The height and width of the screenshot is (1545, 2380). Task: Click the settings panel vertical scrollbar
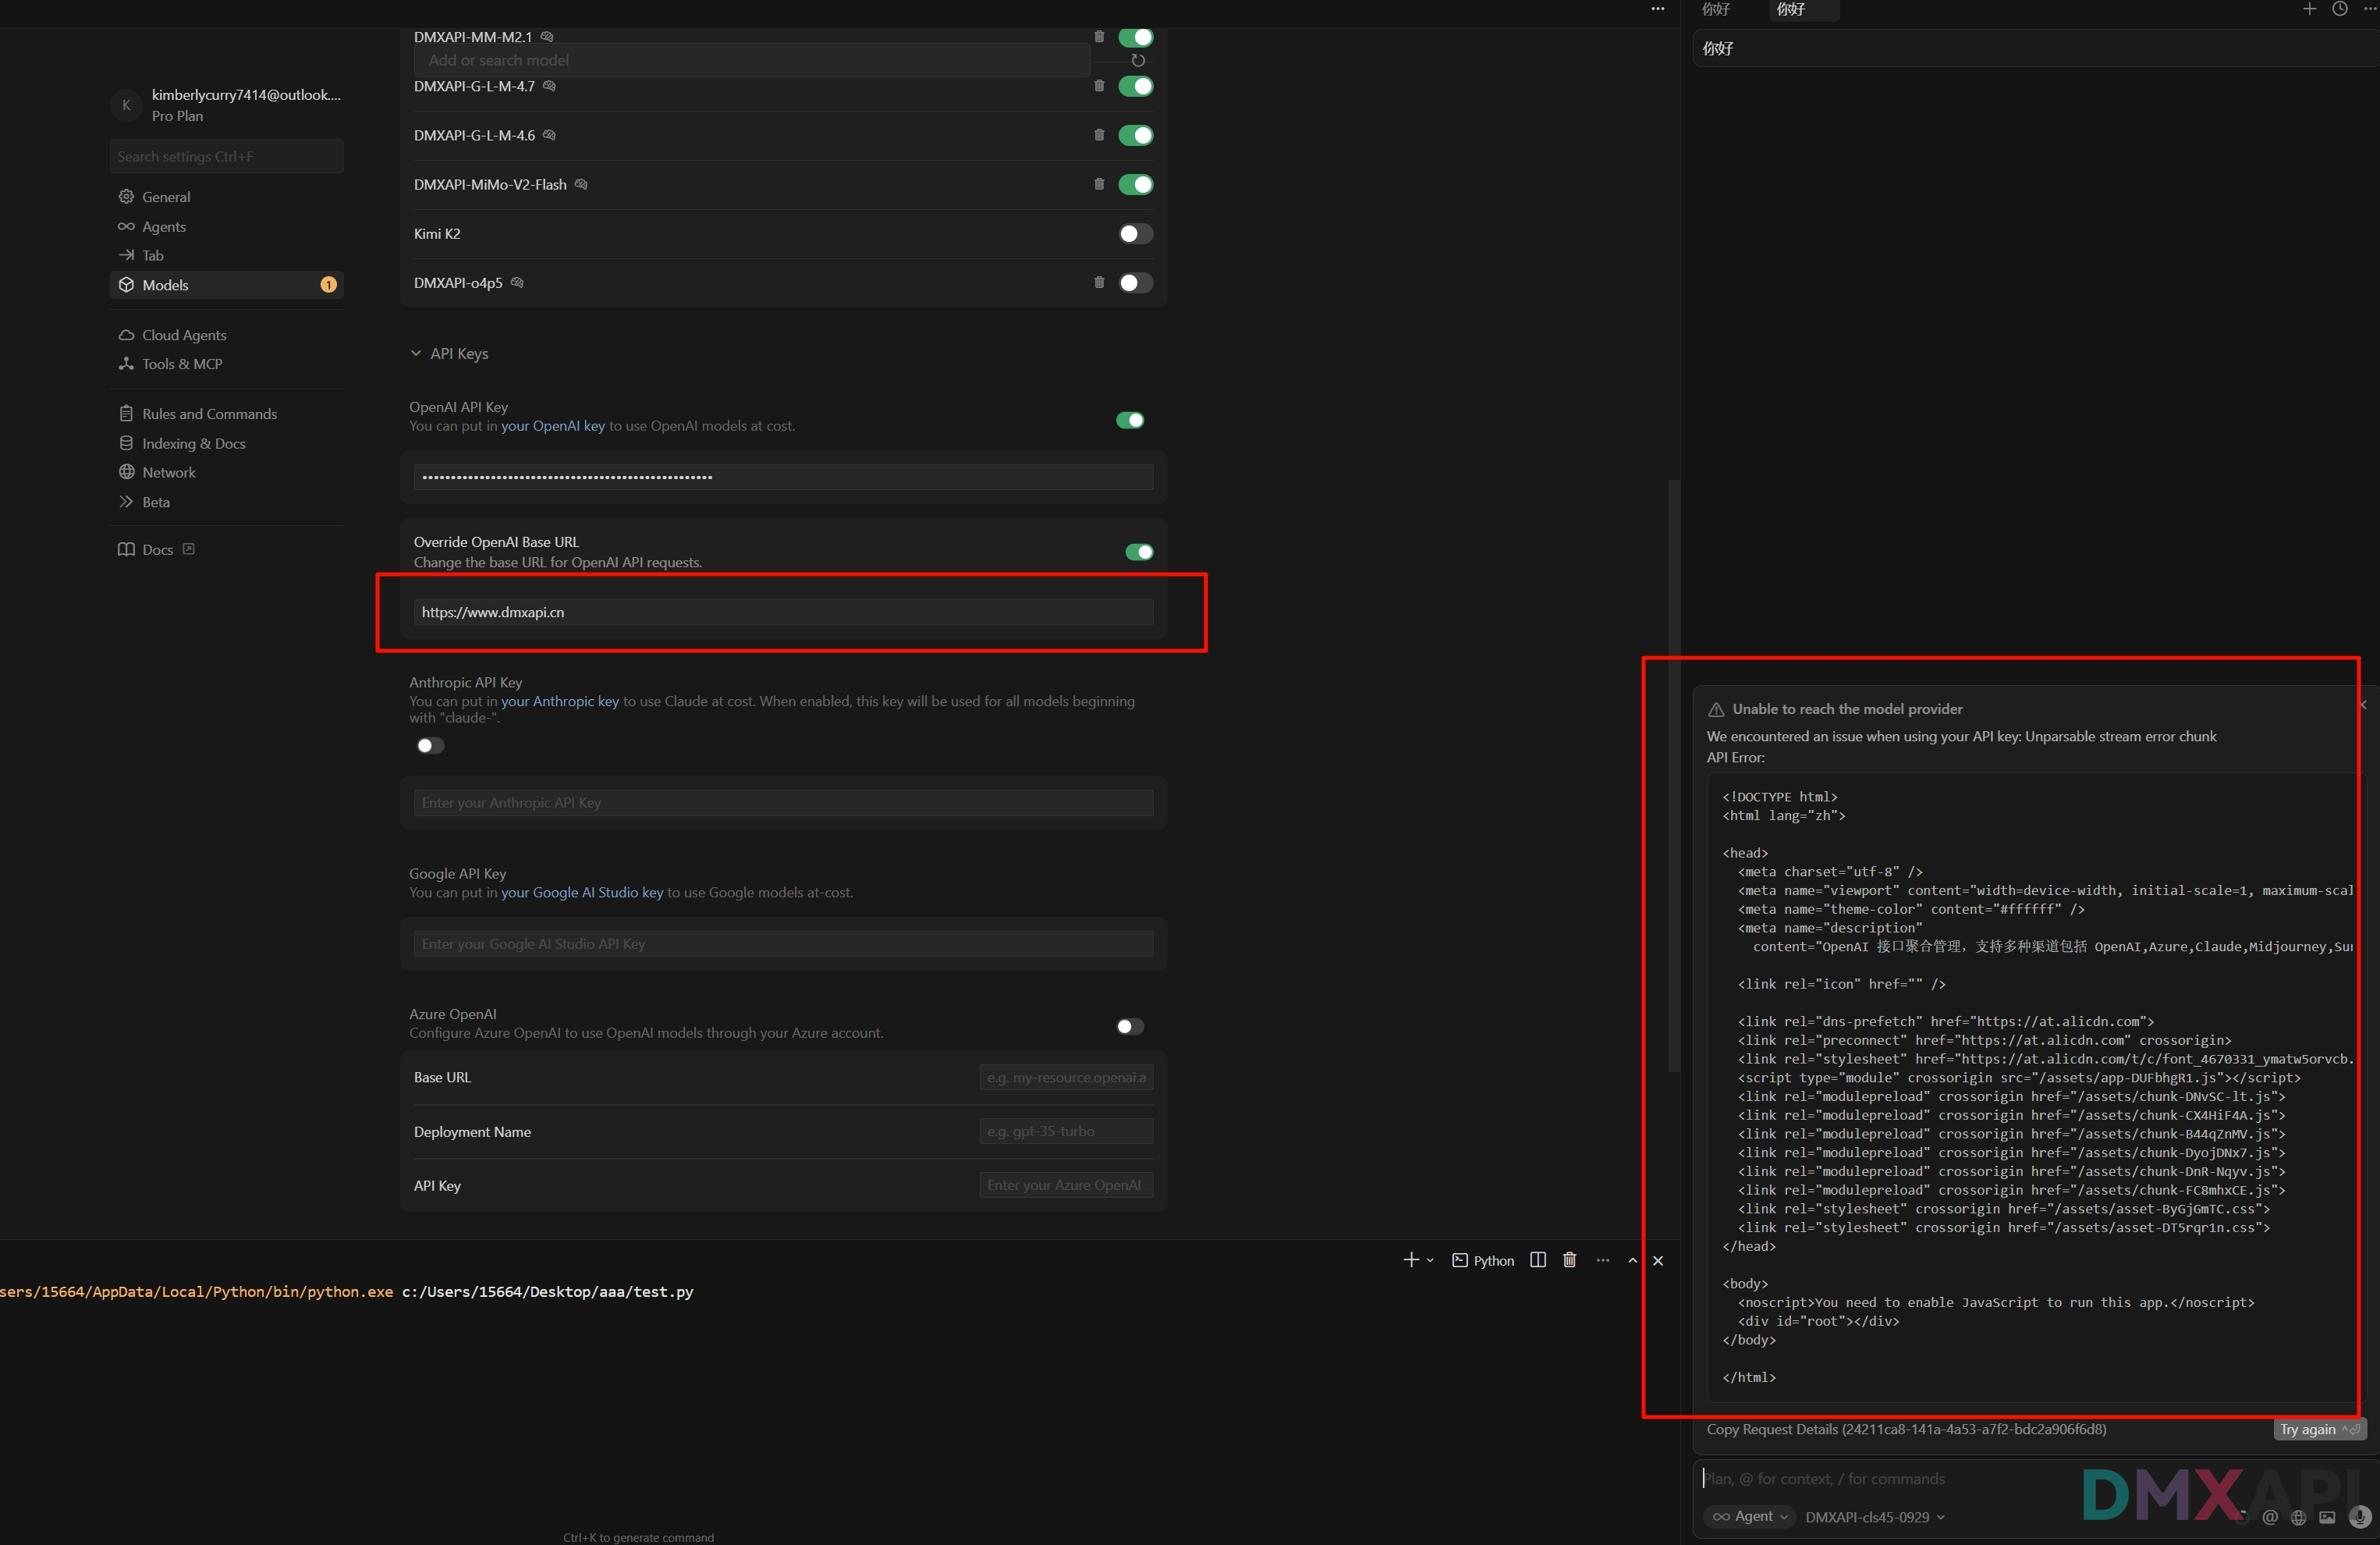coord(1673,775)
